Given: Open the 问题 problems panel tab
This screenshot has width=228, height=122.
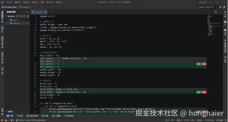Looking at the screenshot, I should tap(10, 116).
